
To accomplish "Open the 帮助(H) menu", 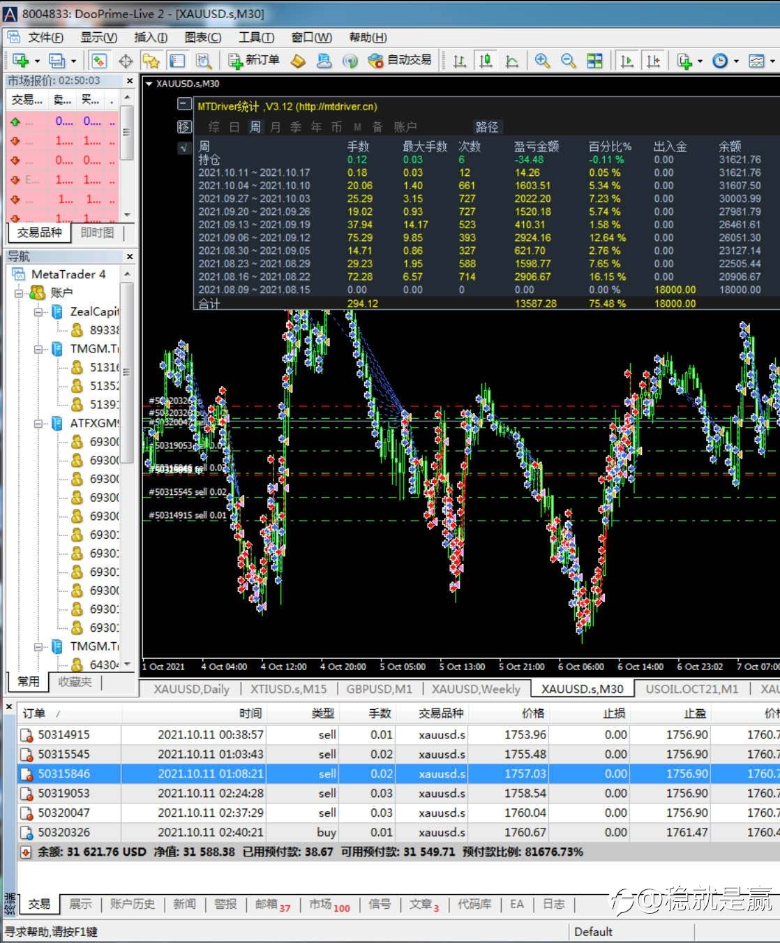I will pyautogui.click(x=368, y=37).
